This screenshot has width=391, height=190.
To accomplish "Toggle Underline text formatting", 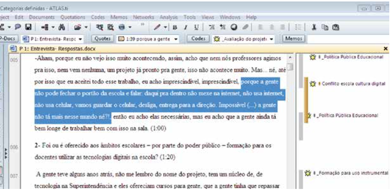I will [196, 27].
